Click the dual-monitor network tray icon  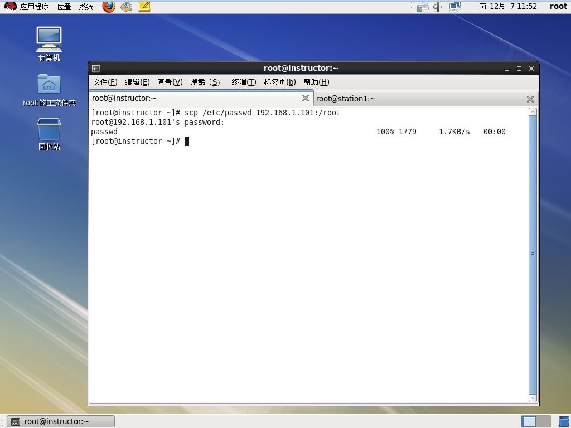[455, 7]
